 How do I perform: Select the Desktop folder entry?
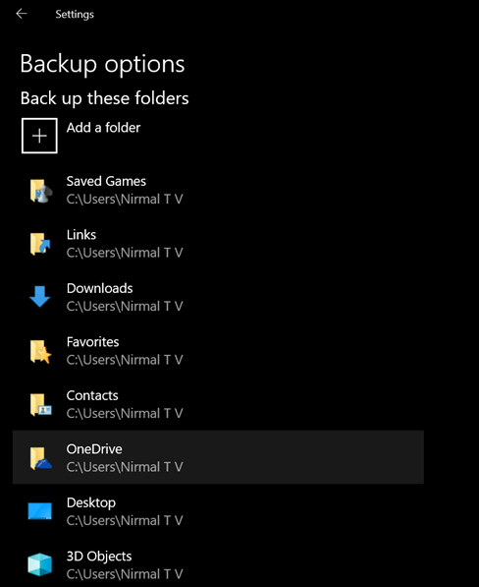point(218,511)
